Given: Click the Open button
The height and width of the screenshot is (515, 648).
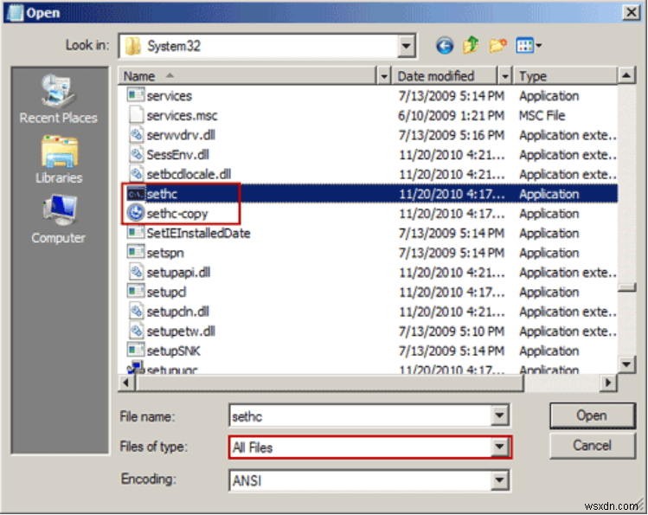Looking at the screenshot, I should tap(592, 415).
